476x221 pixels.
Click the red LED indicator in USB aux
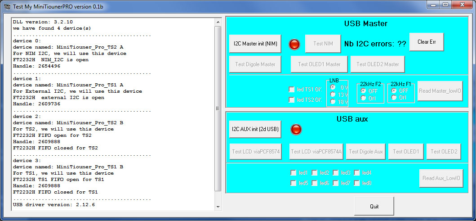tap(296, 130)
